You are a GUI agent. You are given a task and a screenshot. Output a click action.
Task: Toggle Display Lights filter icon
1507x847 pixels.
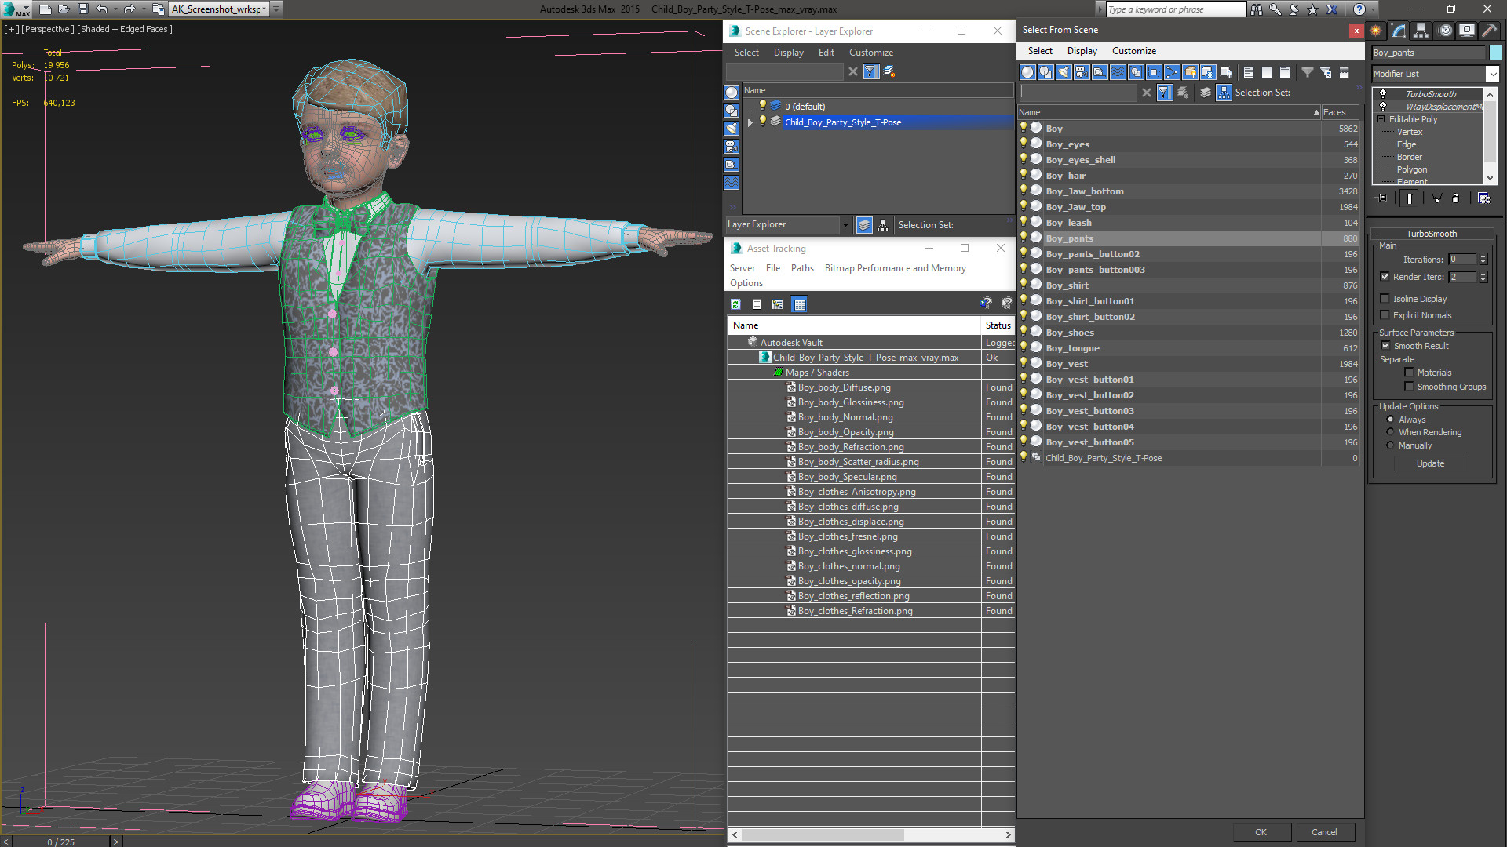[x=1064, y=72]
